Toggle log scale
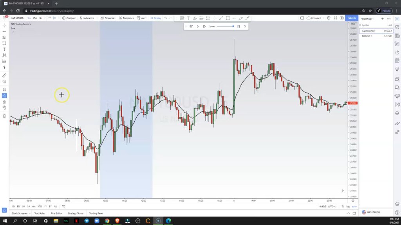401x225 pixels. [x=348, y=206]
